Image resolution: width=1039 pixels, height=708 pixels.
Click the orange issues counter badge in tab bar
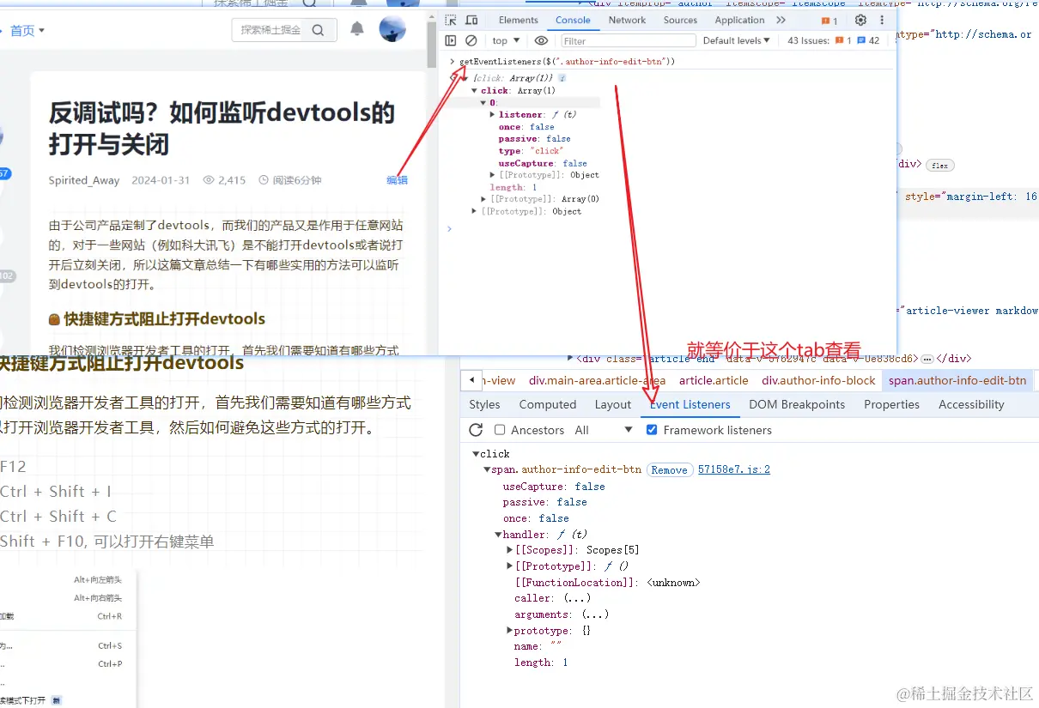(829, 21)
